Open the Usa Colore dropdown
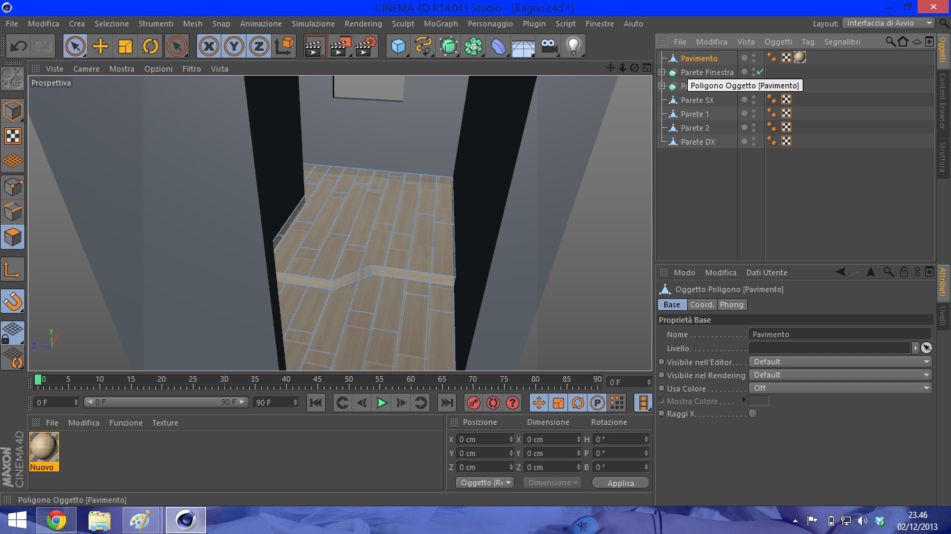The image size is (951, 534). pos(840,389)
